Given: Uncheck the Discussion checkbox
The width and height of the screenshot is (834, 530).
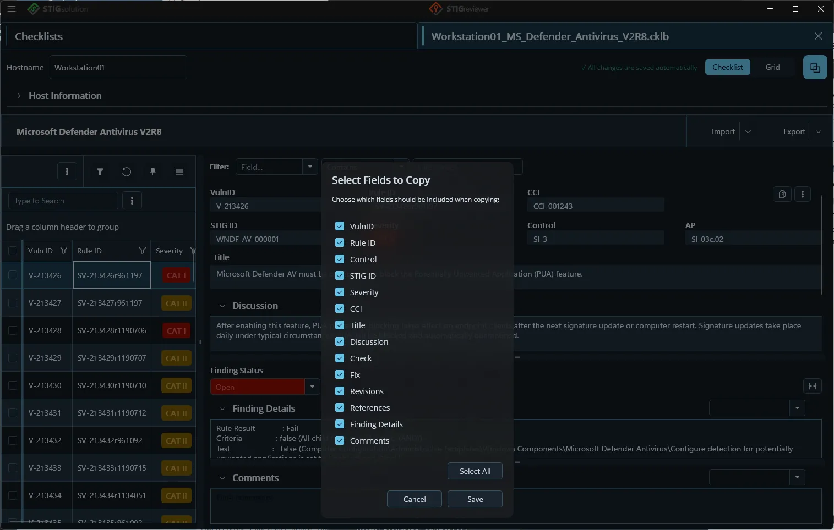Looking at the screenshot, I should (340, 341).
